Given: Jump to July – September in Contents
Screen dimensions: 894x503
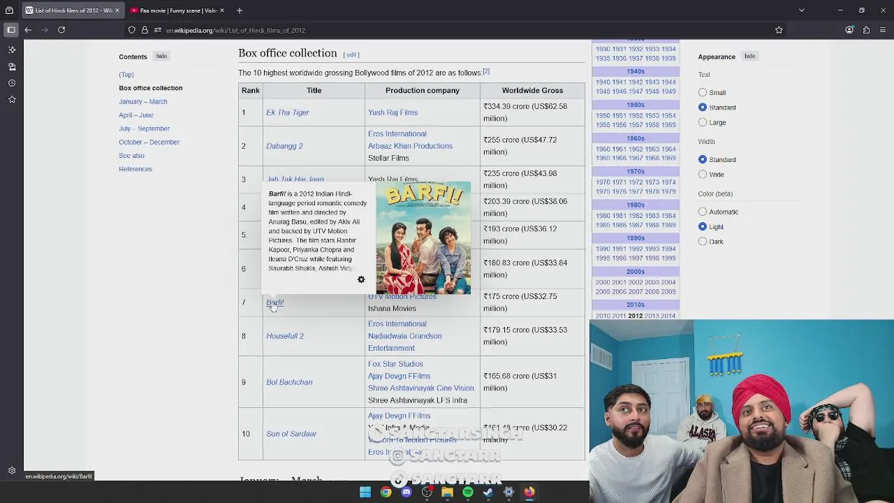Looking at the screenshot, I should click(x=144, y=129).
